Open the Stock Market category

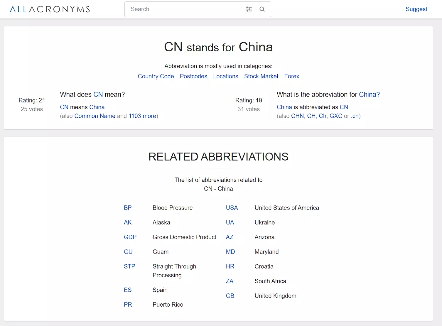pos(261,76)
